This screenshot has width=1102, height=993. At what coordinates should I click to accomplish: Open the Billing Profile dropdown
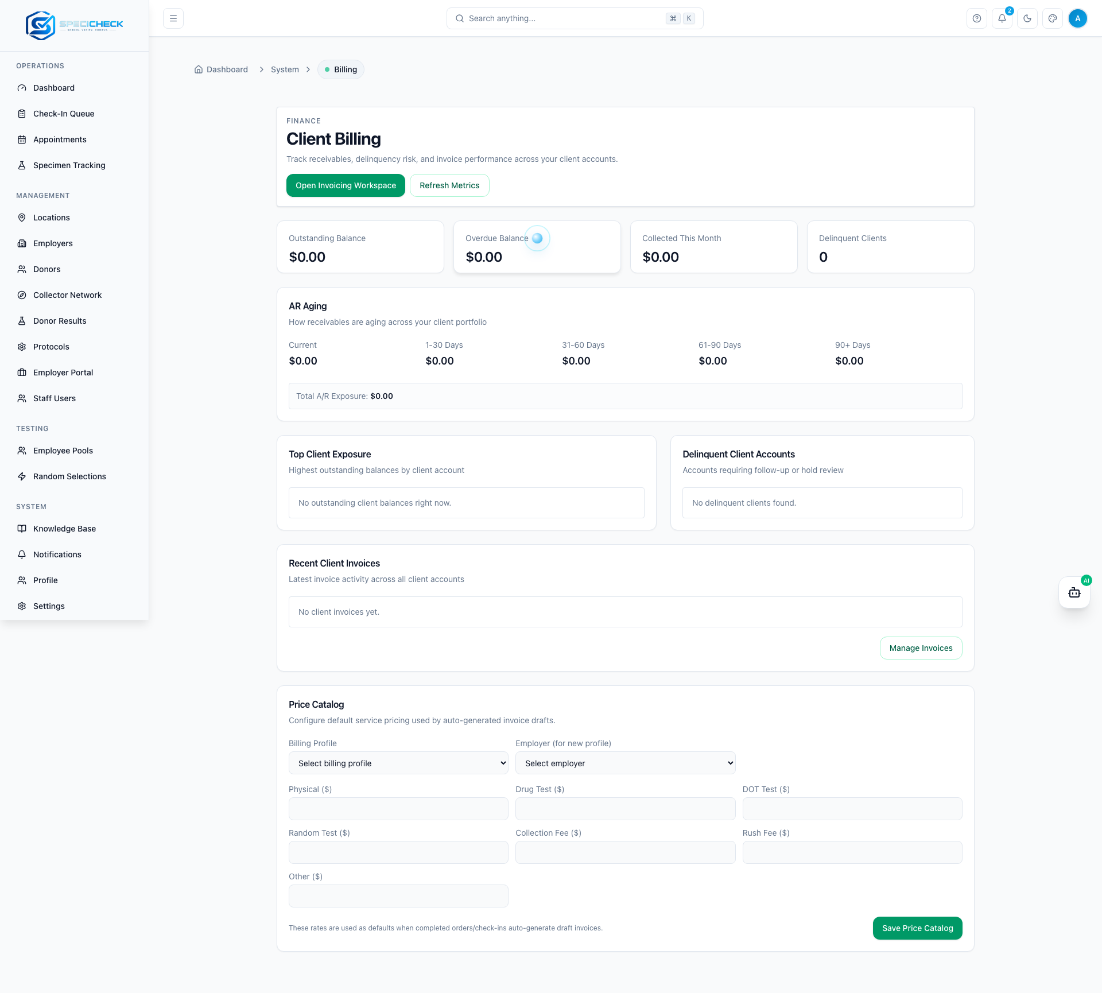[398, 763]
